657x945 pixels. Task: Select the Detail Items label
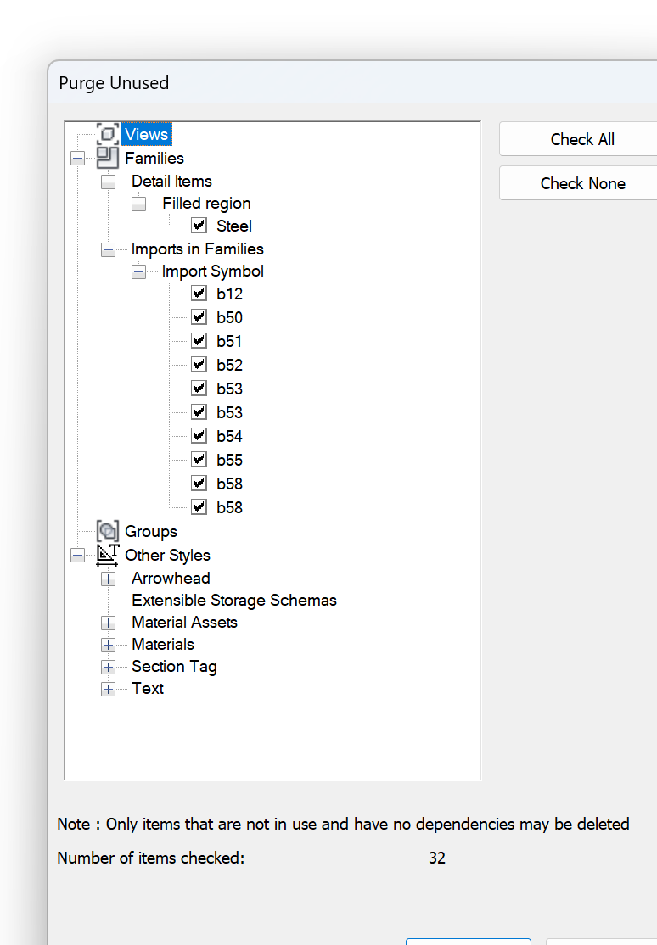[172, 181]
